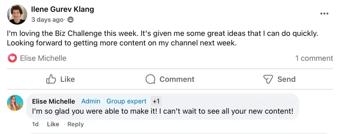Click the Ilene Gurev Klang author name

(x=63, y=9)
